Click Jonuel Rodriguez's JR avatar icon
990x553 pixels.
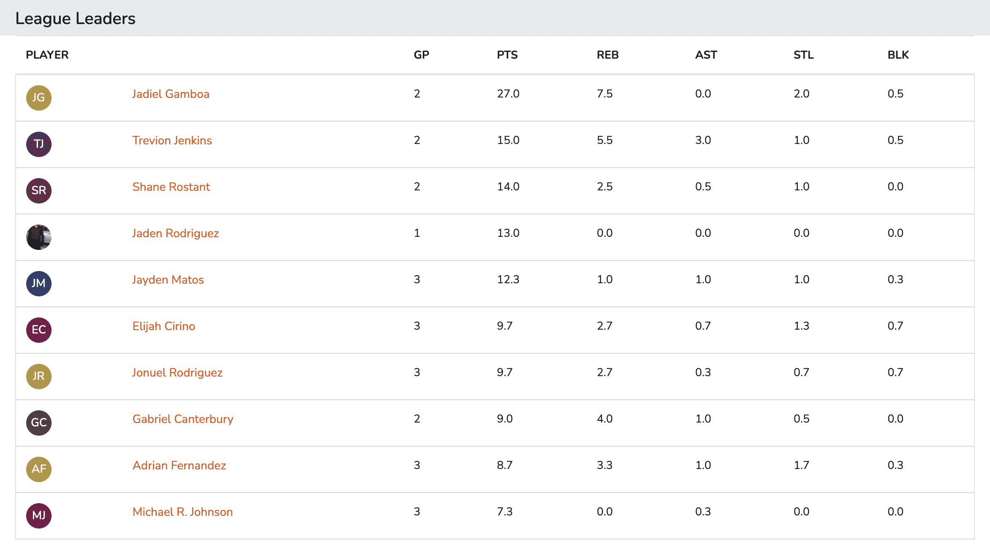(39, 377)
